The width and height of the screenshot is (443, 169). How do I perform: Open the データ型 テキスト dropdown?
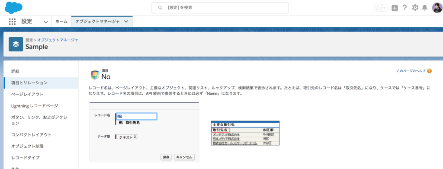[127, 137]
